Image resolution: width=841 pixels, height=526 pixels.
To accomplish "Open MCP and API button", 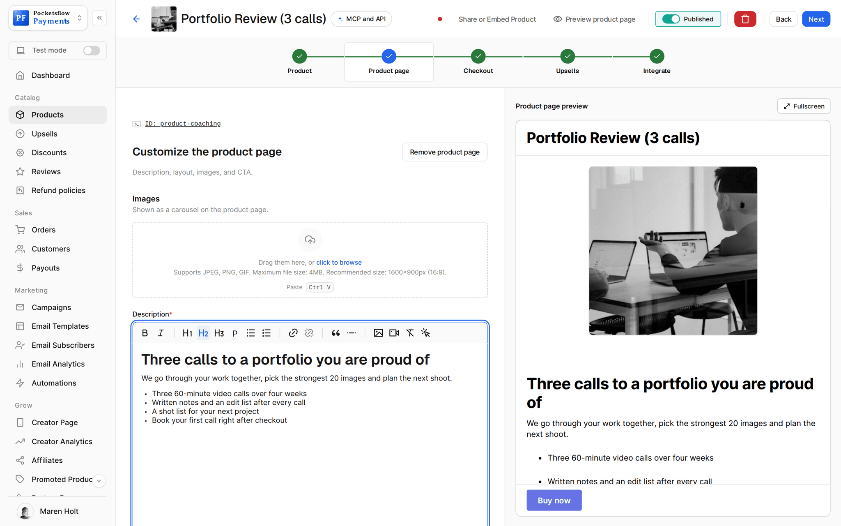I will (361, 19).
